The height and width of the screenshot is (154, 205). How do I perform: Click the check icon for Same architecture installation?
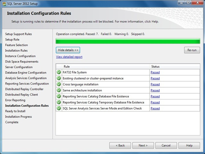pos(59,90)
